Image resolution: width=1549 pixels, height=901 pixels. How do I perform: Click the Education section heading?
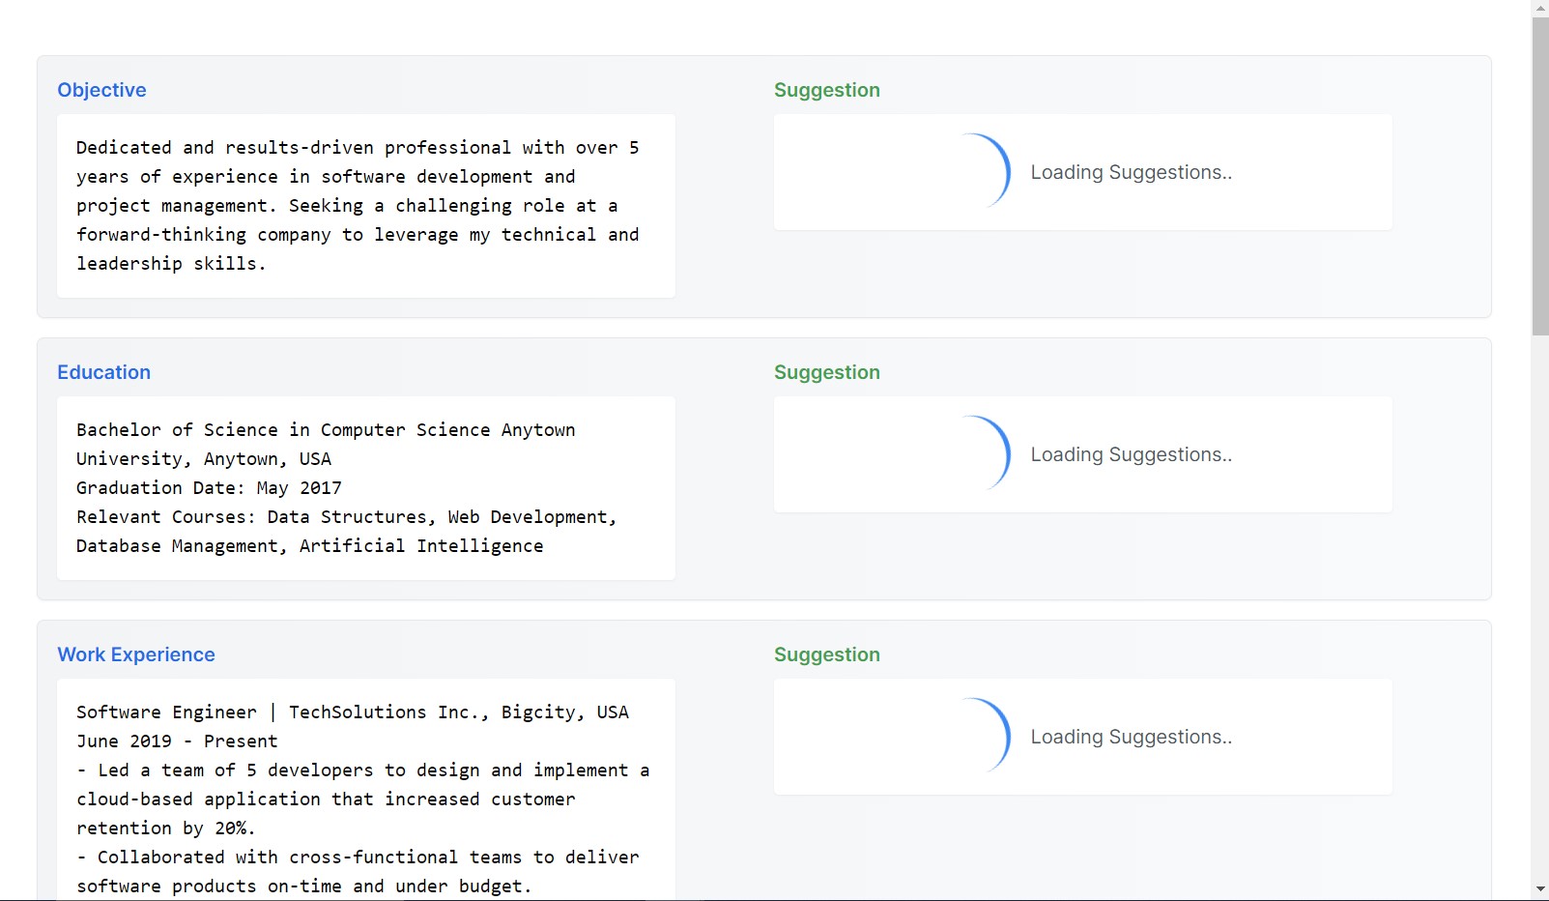coord(103,372)
